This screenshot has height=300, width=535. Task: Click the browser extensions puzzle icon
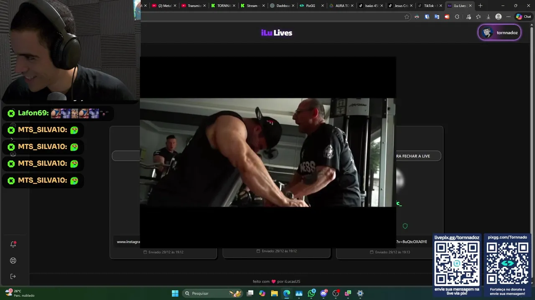(457, 17)
